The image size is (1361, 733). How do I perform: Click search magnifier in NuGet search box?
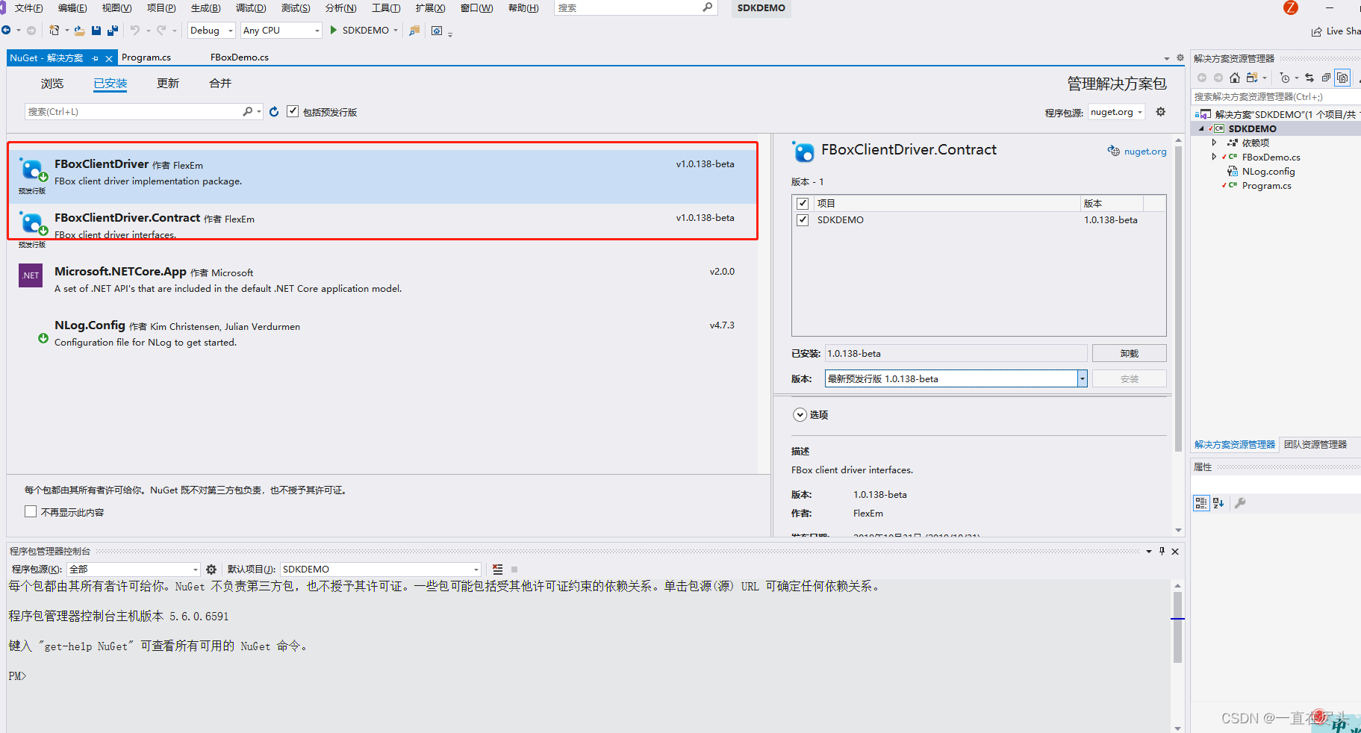point(247,111)
